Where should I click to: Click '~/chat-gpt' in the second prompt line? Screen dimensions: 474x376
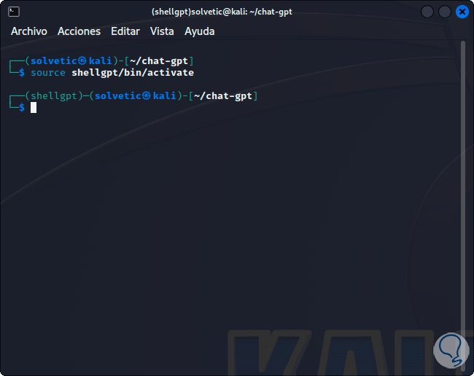coord(225,96)
